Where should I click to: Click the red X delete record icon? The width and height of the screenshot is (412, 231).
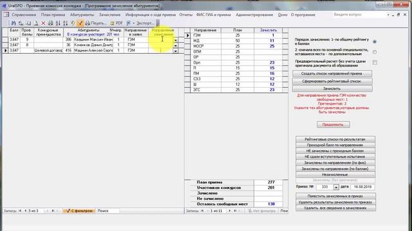click(43, 23)
